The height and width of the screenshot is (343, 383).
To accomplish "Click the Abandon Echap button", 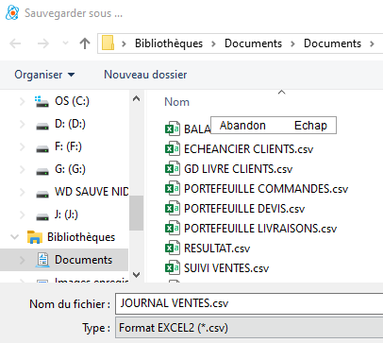I will (274, 125).
